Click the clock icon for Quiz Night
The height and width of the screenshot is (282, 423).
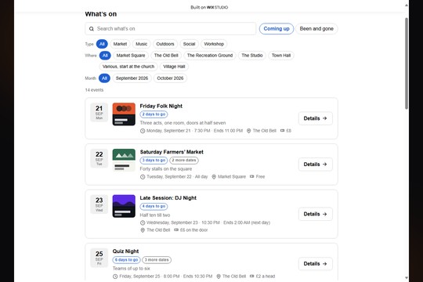tap(115, 277)
